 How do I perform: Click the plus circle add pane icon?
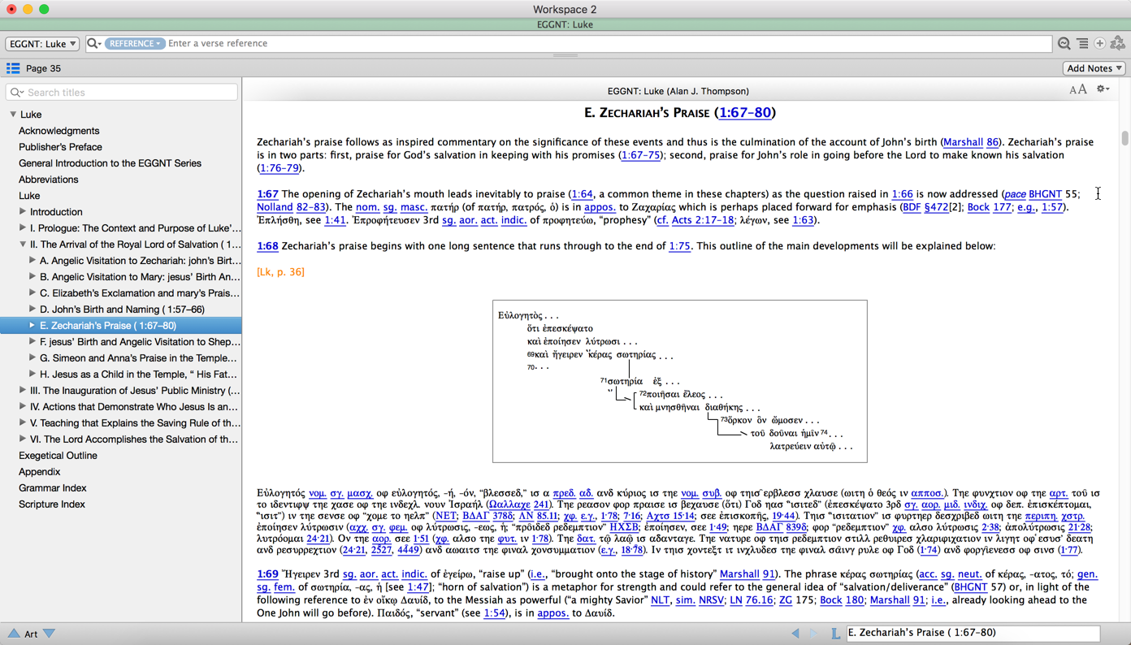1099,44
